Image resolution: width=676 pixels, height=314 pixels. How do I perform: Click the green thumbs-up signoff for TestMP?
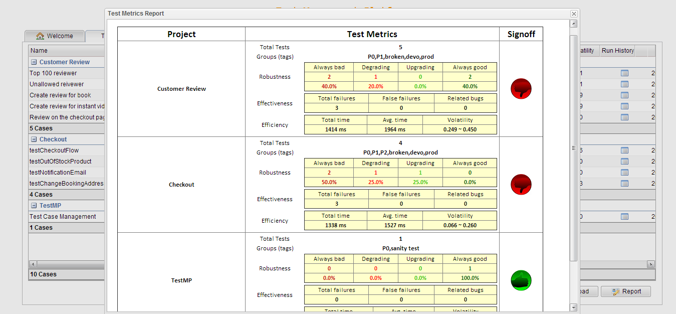[x=521, y=280]
